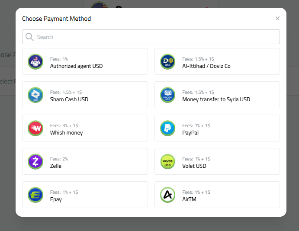
Task: Click the Whish money red logo
Action: point(35,128)
